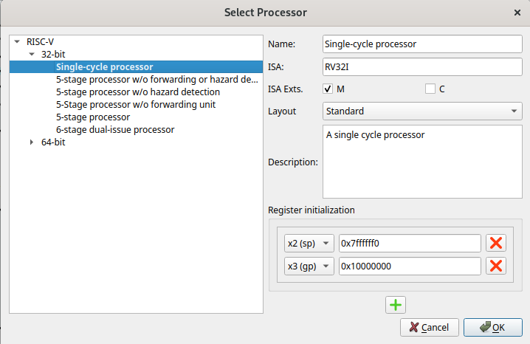Image resolution: width=530 pixels, height=344 pixels.
Task: Open the Layout dropdown
Action: (422, 111)
